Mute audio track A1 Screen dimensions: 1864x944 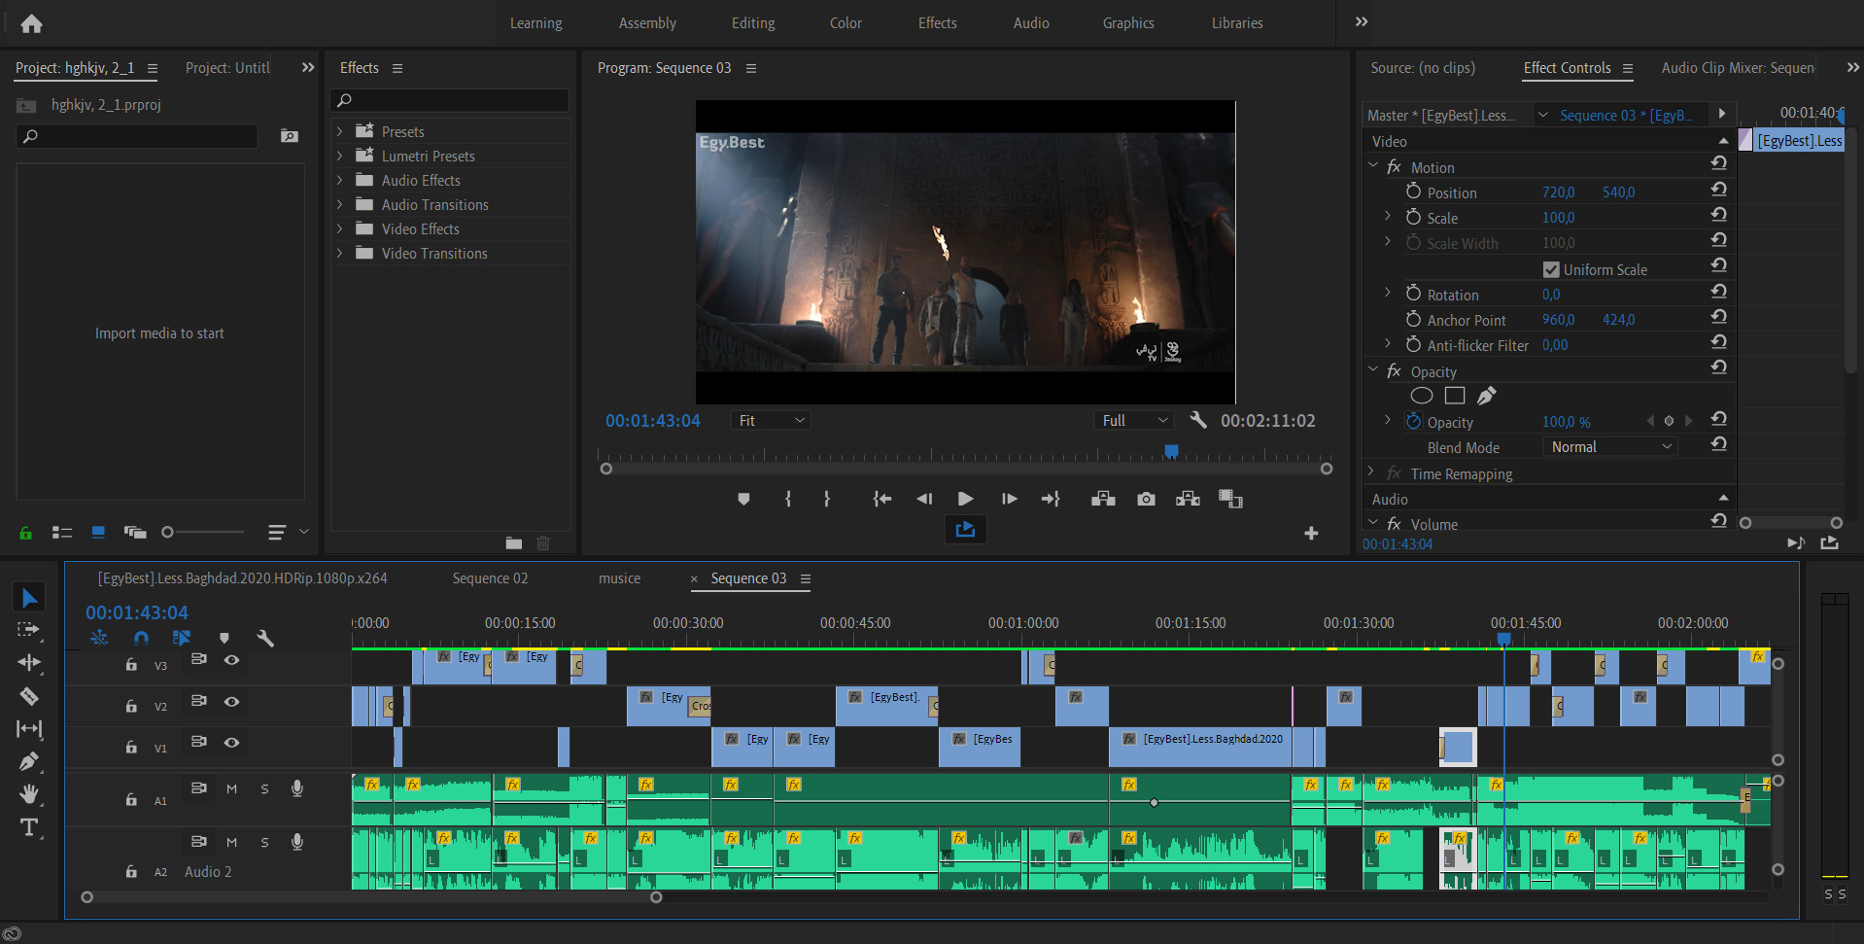pos(231,788)
